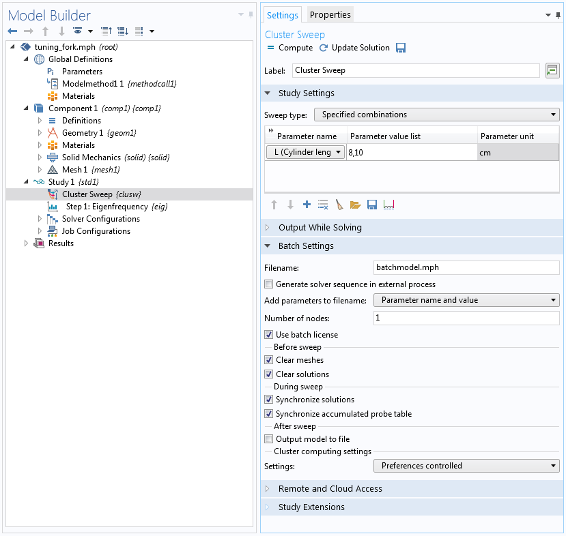Click the Range icon below the parameter table
This screenshot has height=536, width=566.
coord(389,205)
